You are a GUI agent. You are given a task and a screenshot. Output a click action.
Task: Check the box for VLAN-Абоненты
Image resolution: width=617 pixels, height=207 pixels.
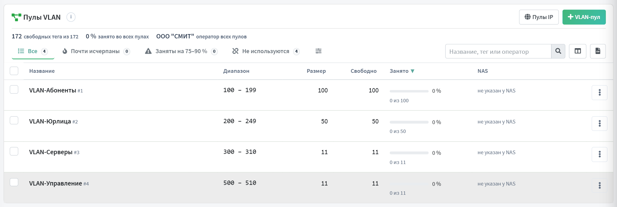point(14,89)
